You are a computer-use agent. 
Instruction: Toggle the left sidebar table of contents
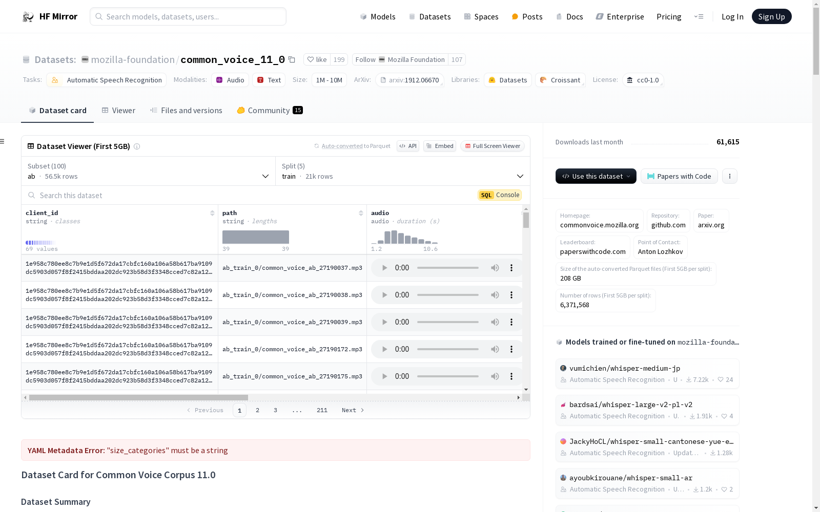(x=2, y=141)
